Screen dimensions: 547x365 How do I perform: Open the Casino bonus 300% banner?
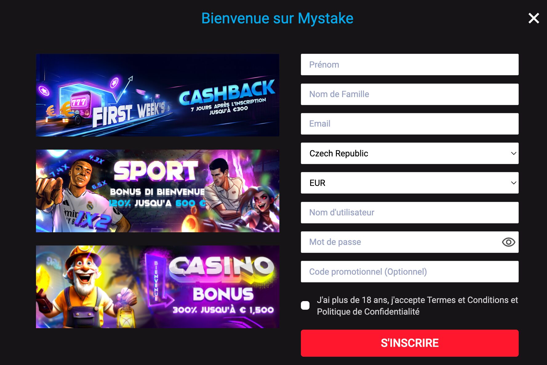(158, 287)
